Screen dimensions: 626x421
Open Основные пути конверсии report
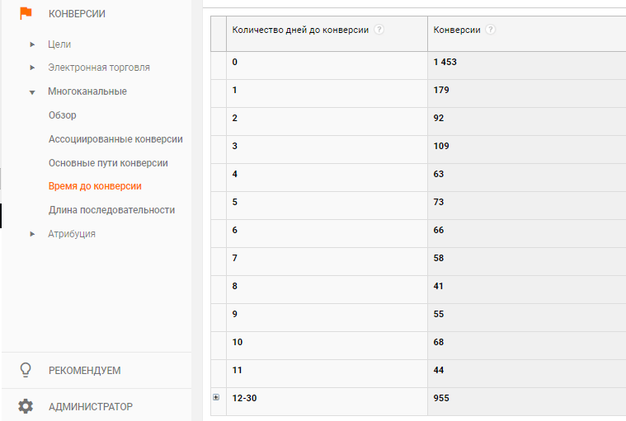[x=108, y=163]
